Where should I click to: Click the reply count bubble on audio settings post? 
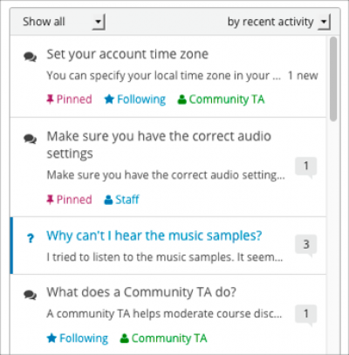click(x=306, y=167)
